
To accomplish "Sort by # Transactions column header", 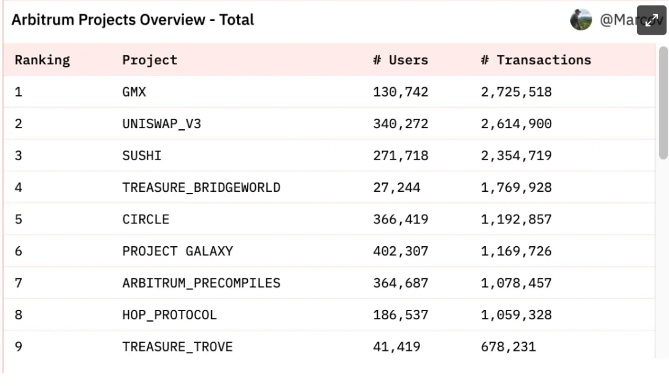I will (536, 60).
